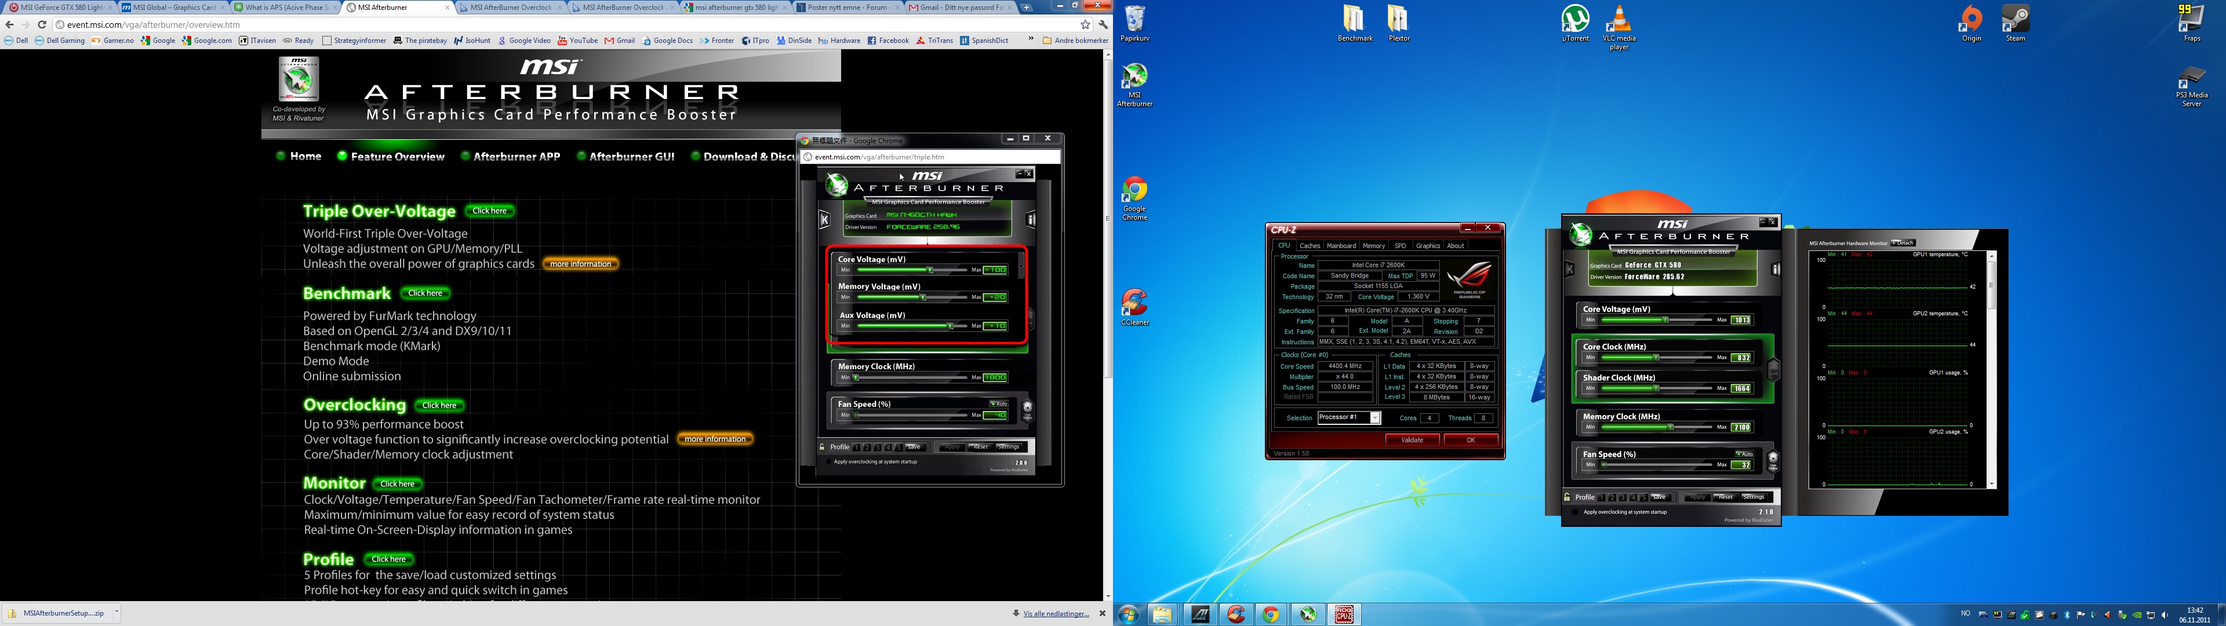
Task: Open the SPD tab in CPU-Z
Action: (1400, 246)
